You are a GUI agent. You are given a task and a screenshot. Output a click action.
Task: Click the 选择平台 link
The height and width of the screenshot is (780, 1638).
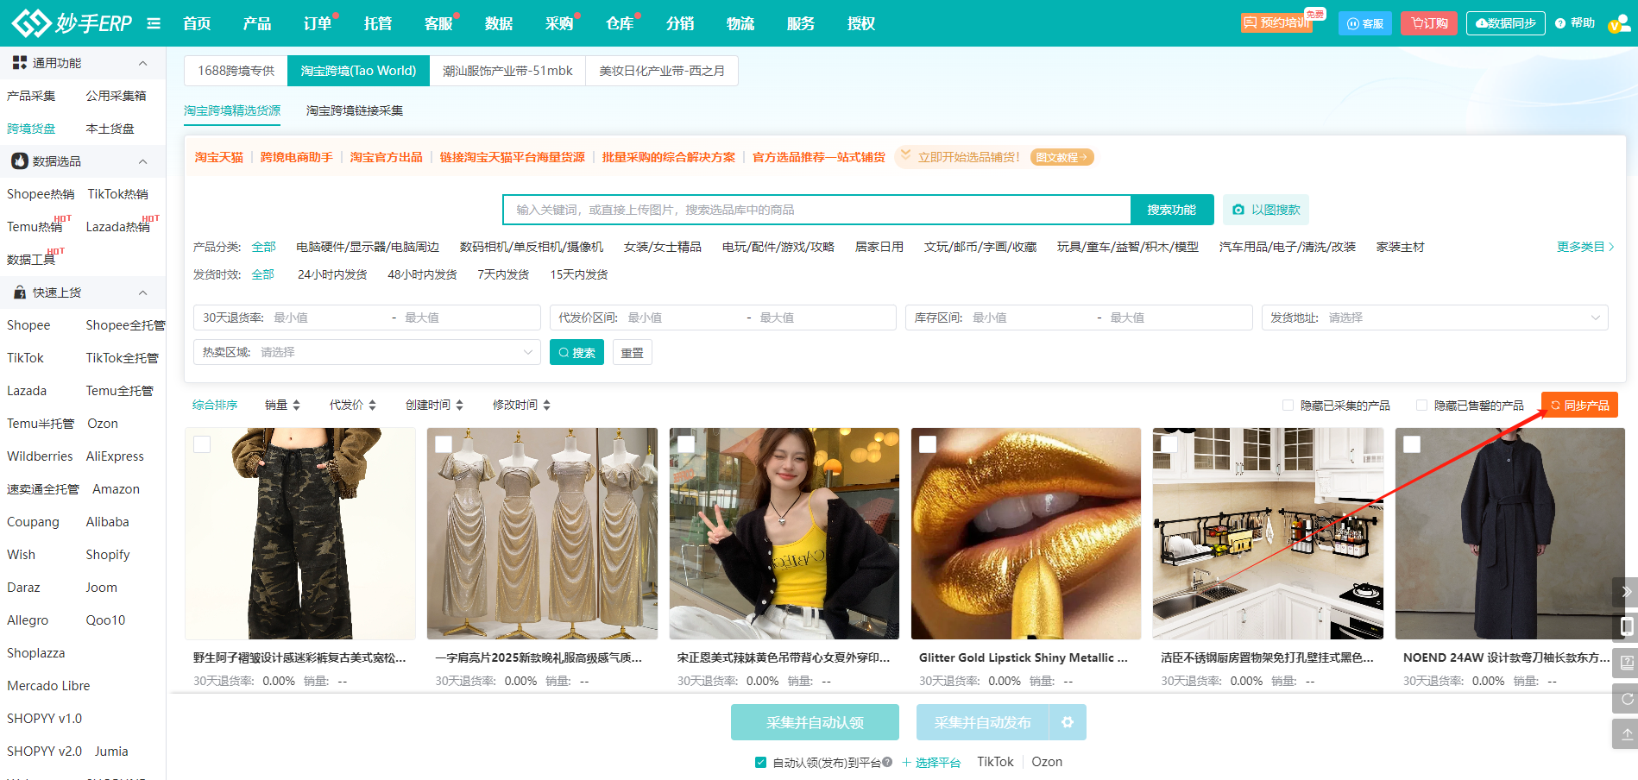point(931,762)
